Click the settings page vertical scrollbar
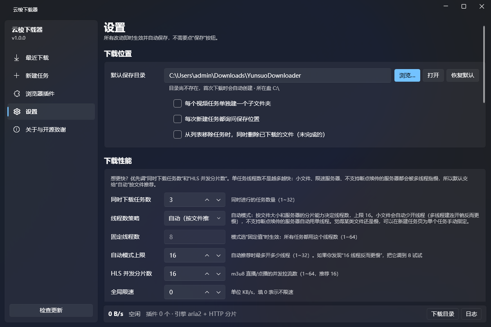The height and width of the screenshot is (327, 491). click(484, 64)
